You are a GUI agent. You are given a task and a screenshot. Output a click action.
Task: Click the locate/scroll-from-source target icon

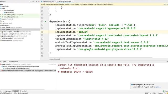click(x=30, y=2)
